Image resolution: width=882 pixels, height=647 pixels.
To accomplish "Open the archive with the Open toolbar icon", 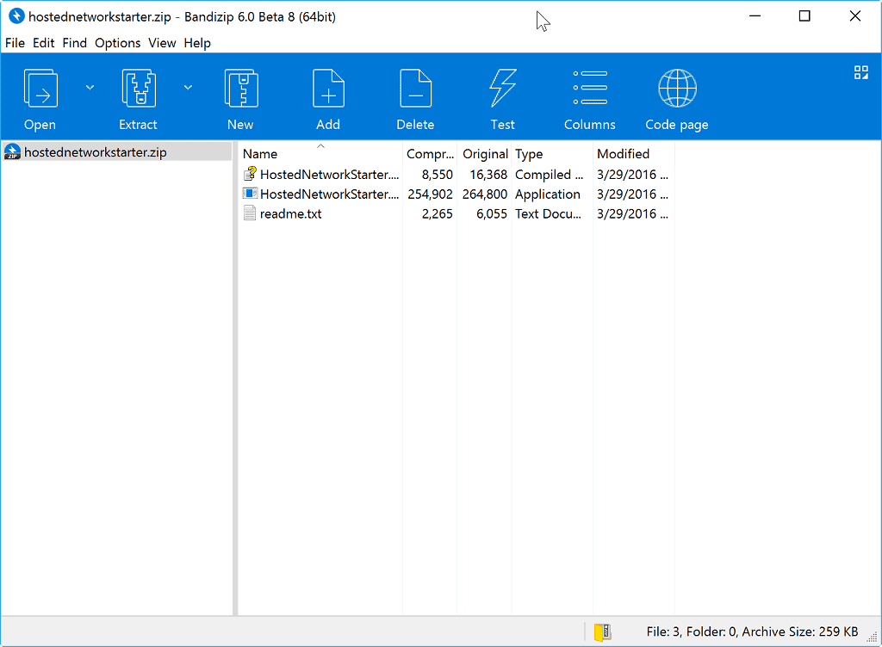I will pyautogui.click(x=40, y=95).
